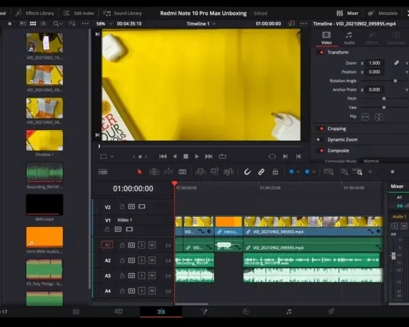Viewport: 409px width, 327px height.
Task: Select the Blade Edit Mode tool
Action: point(182,172)
